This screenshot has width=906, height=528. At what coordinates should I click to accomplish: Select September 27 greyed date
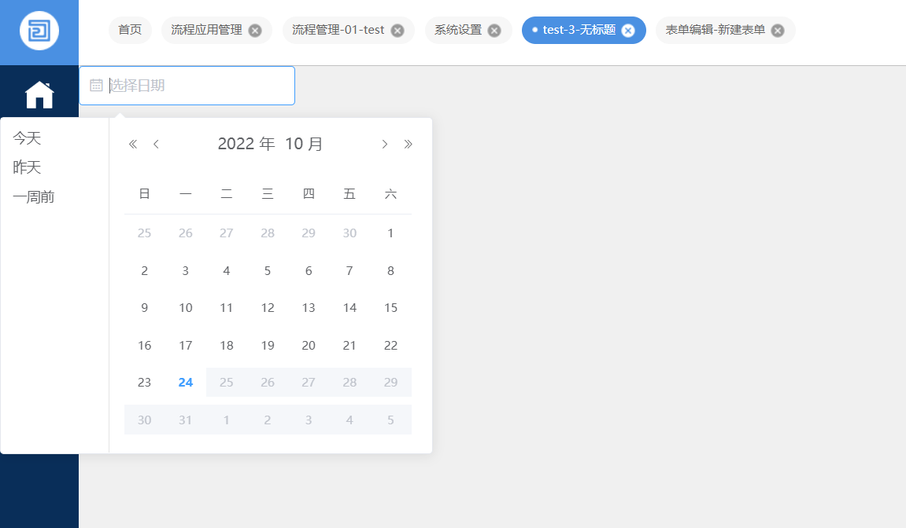coord(227,233)
